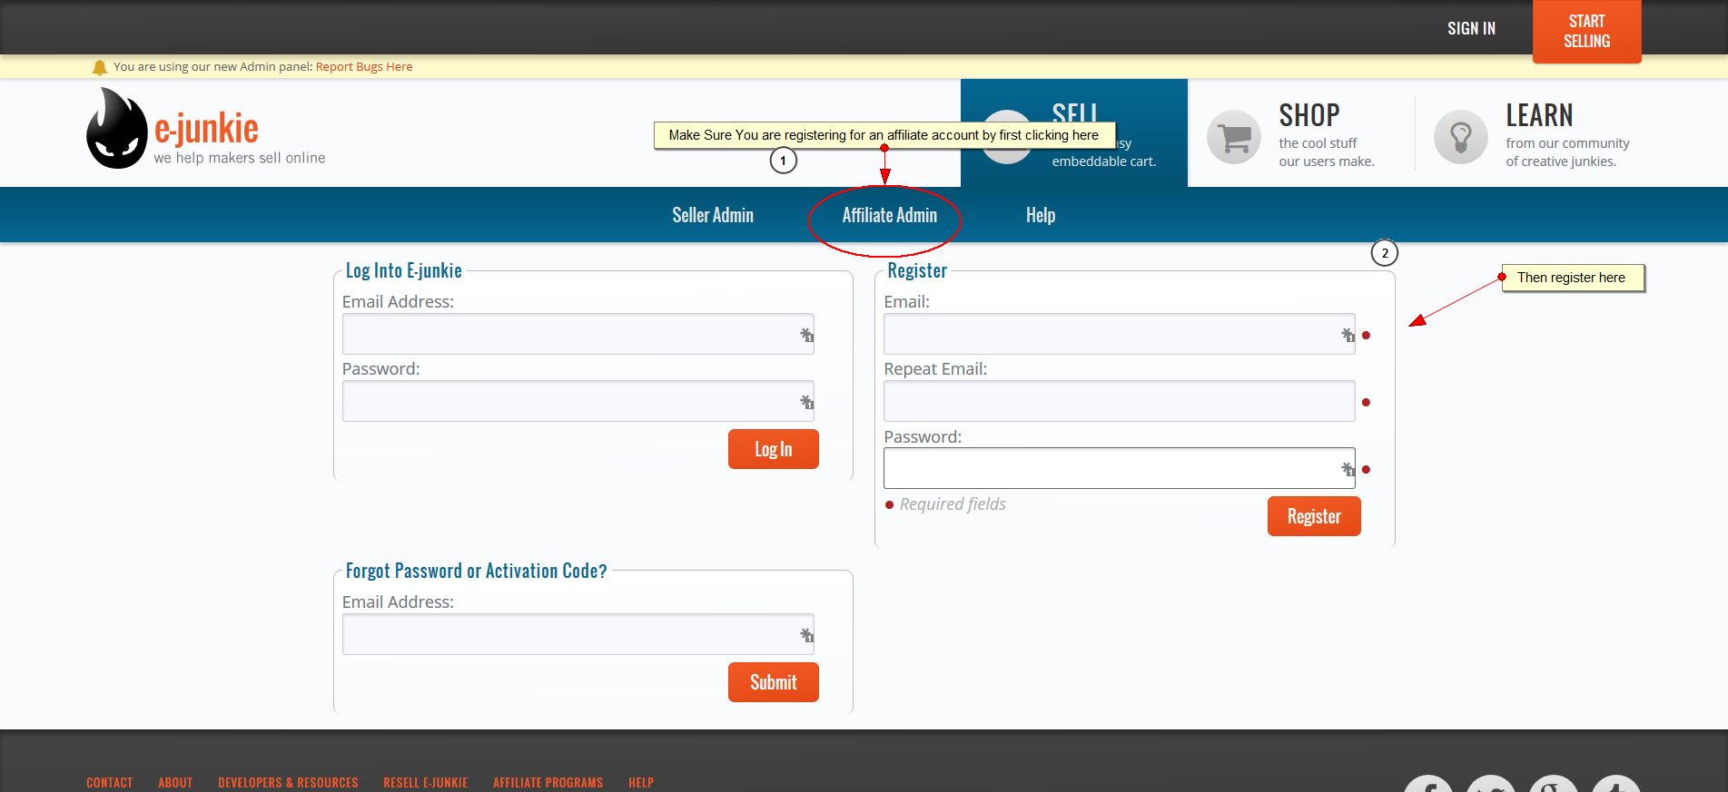Focus the Register Password field
1728x792 pixels.
[1119, 468]
